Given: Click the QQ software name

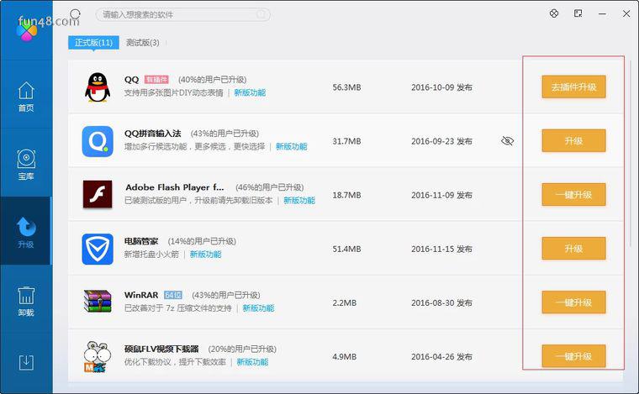Looking at the screenshot, I should click(x=132, y=79).
